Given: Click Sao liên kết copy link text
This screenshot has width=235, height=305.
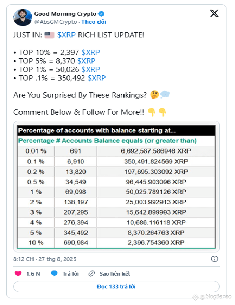Looking at the screenshot, I should pyautogui.click(x=115, y=274).
